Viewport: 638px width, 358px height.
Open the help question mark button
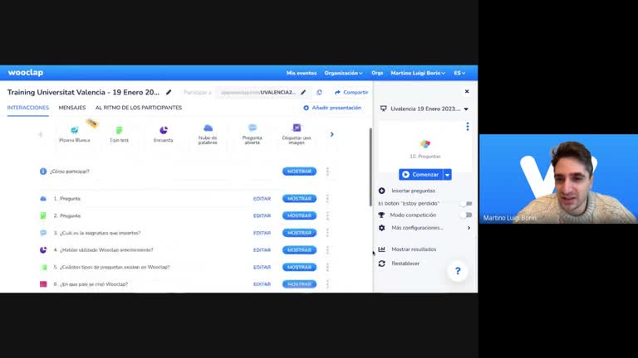coord(458,271)
